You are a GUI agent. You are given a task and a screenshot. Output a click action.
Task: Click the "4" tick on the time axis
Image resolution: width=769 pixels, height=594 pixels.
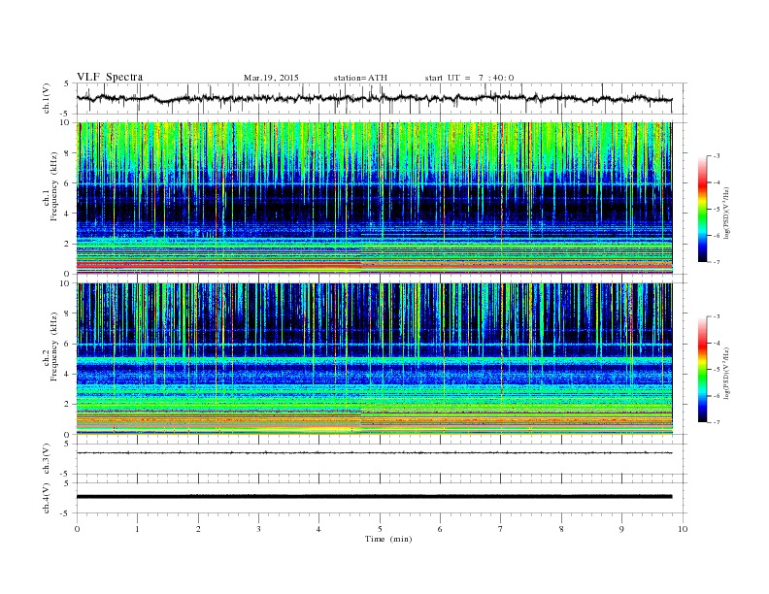pyautogui.click(x=318, y=529)
